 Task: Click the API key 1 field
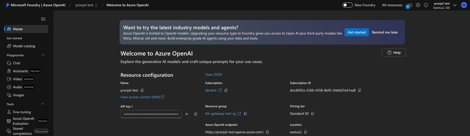pos(151,114)
